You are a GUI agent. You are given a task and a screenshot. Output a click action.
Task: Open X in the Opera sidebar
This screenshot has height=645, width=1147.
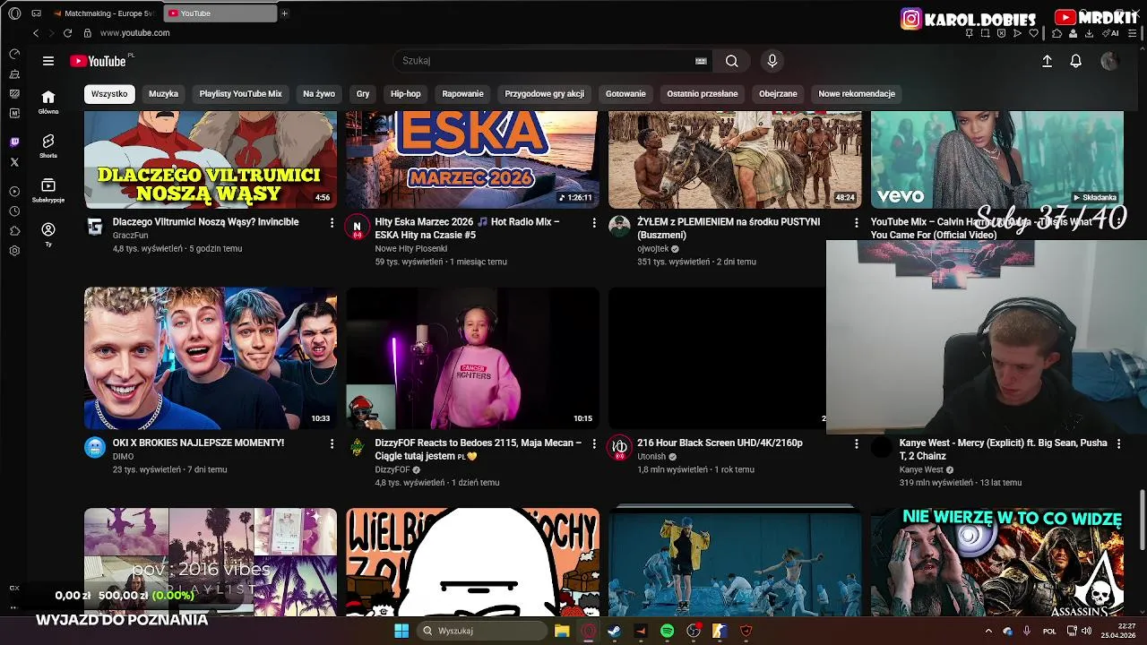(x=14, y=162)
